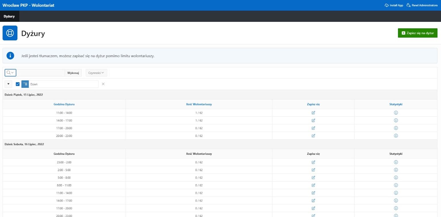The width and height of the screenshot is (441, 217).
Task: Click the Wrocław PKP - Wolontariat title link
Action: pos(28,5)
